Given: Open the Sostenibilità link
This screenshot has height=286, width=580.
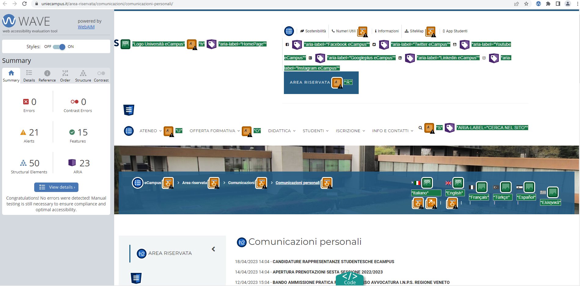Looking at the screenshot, I should (x=313, y=31).
